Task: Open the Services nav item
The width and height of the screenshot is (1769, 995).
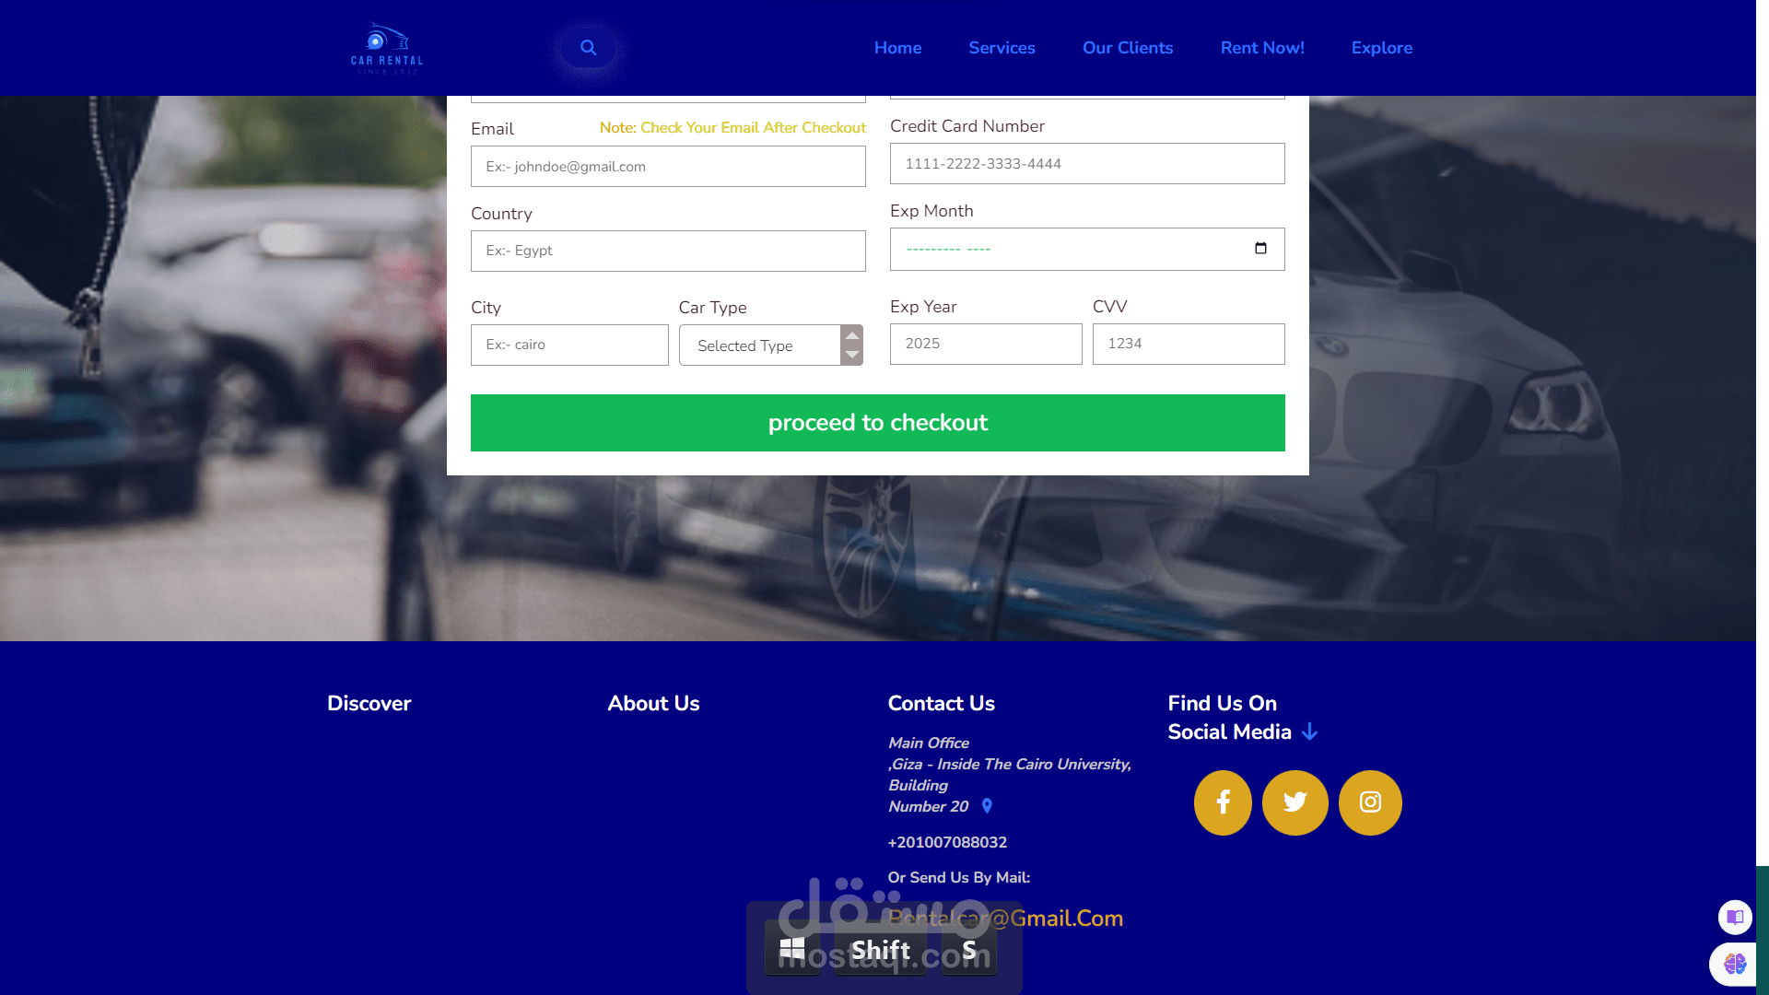Action: (x=1002, y=48)
